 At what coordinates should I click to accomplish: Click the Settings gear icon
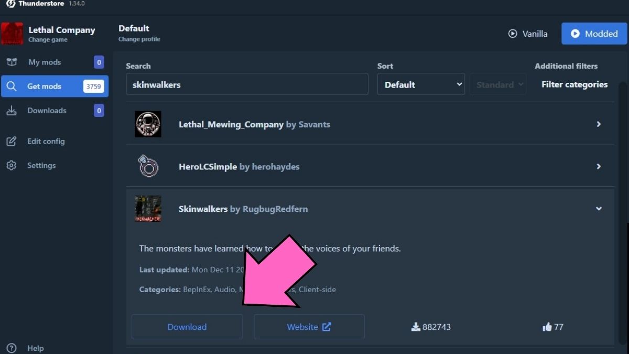(12, 165)
